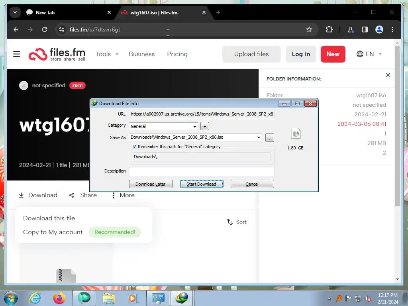Click the red New button
Screen dimensions: 408x306
333,54
